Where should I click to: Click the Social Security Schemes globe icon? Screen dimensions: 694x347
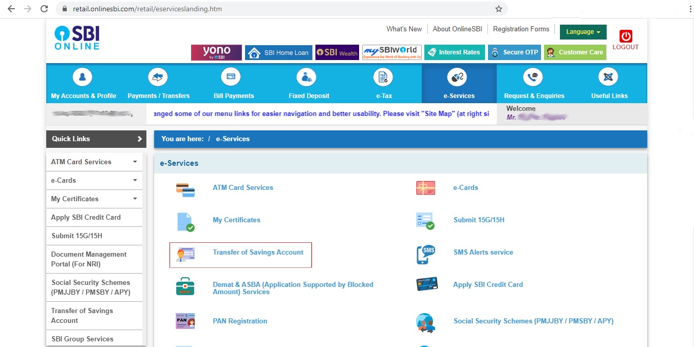tap(425, 323)
